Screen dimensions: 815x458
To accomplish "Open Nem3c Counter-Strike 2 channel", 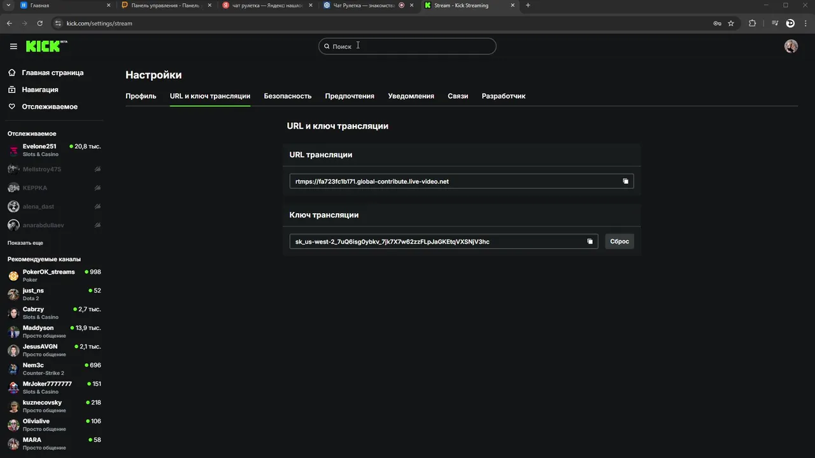I will (x=54, y=369).
